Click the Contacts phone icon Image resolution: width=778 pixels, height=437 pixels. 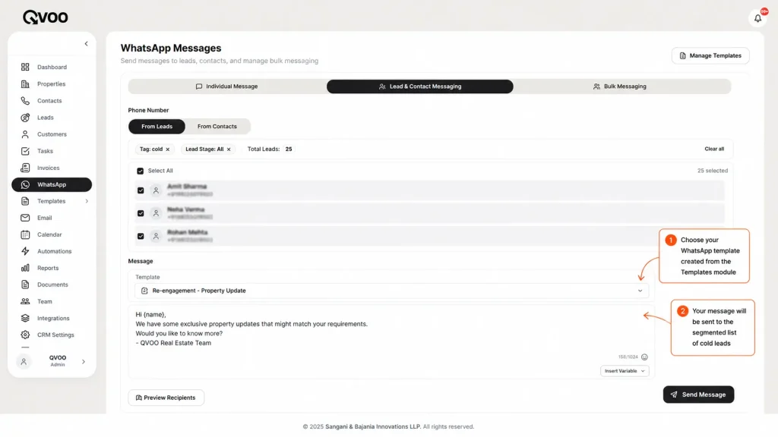pyautogui.click(x=25, y=101)
